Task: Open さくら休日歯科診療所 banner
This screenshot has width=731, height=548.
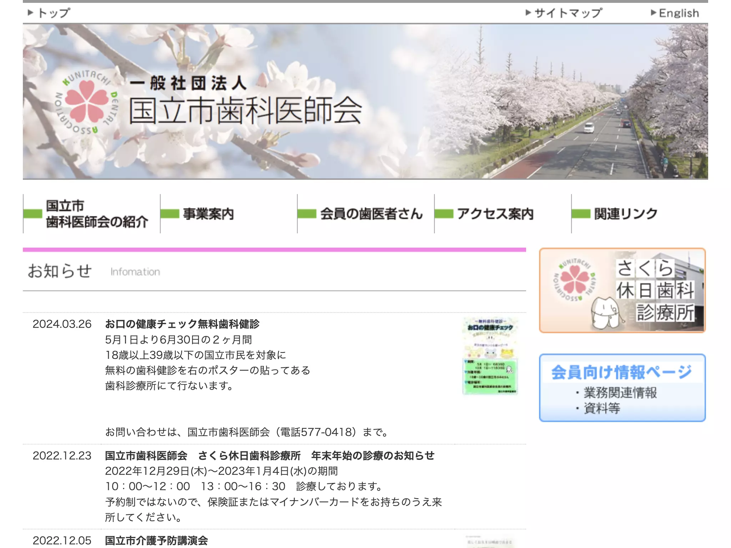Action: (622, 290)
